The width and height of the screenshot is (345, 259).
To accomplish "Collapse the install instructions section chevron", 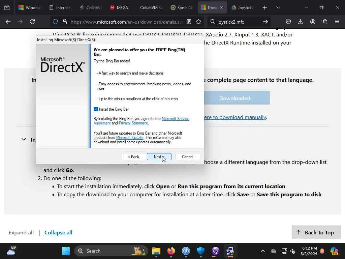I will [24, 139].
